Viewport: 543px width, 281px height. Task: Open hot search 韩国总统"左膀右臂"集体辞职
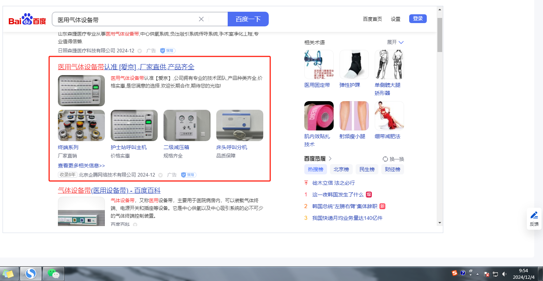click(345, 206)
